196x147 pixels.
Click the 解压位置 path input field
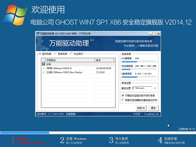[142, 88]
